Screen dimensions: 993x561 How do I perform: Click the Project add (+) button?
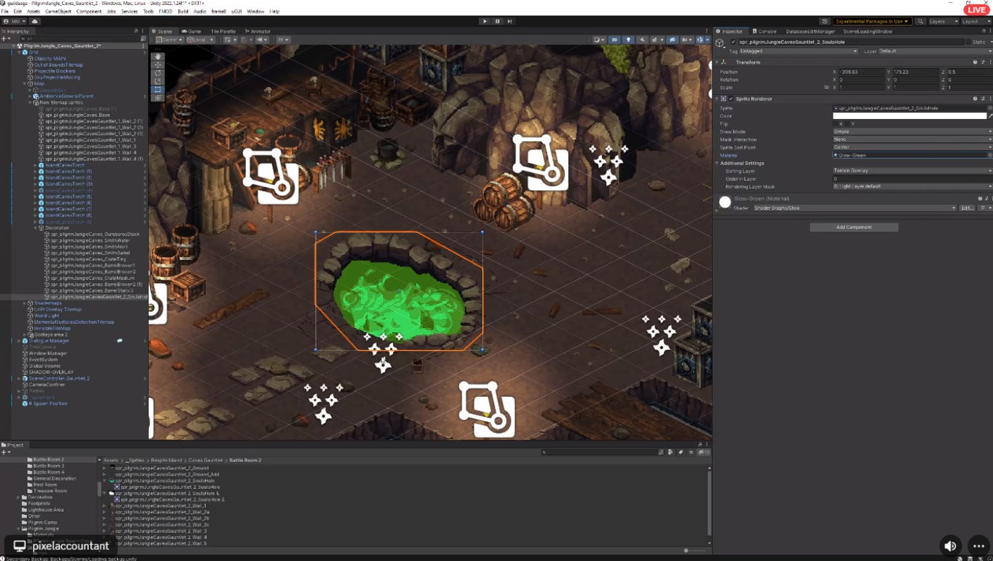[5, 452]
